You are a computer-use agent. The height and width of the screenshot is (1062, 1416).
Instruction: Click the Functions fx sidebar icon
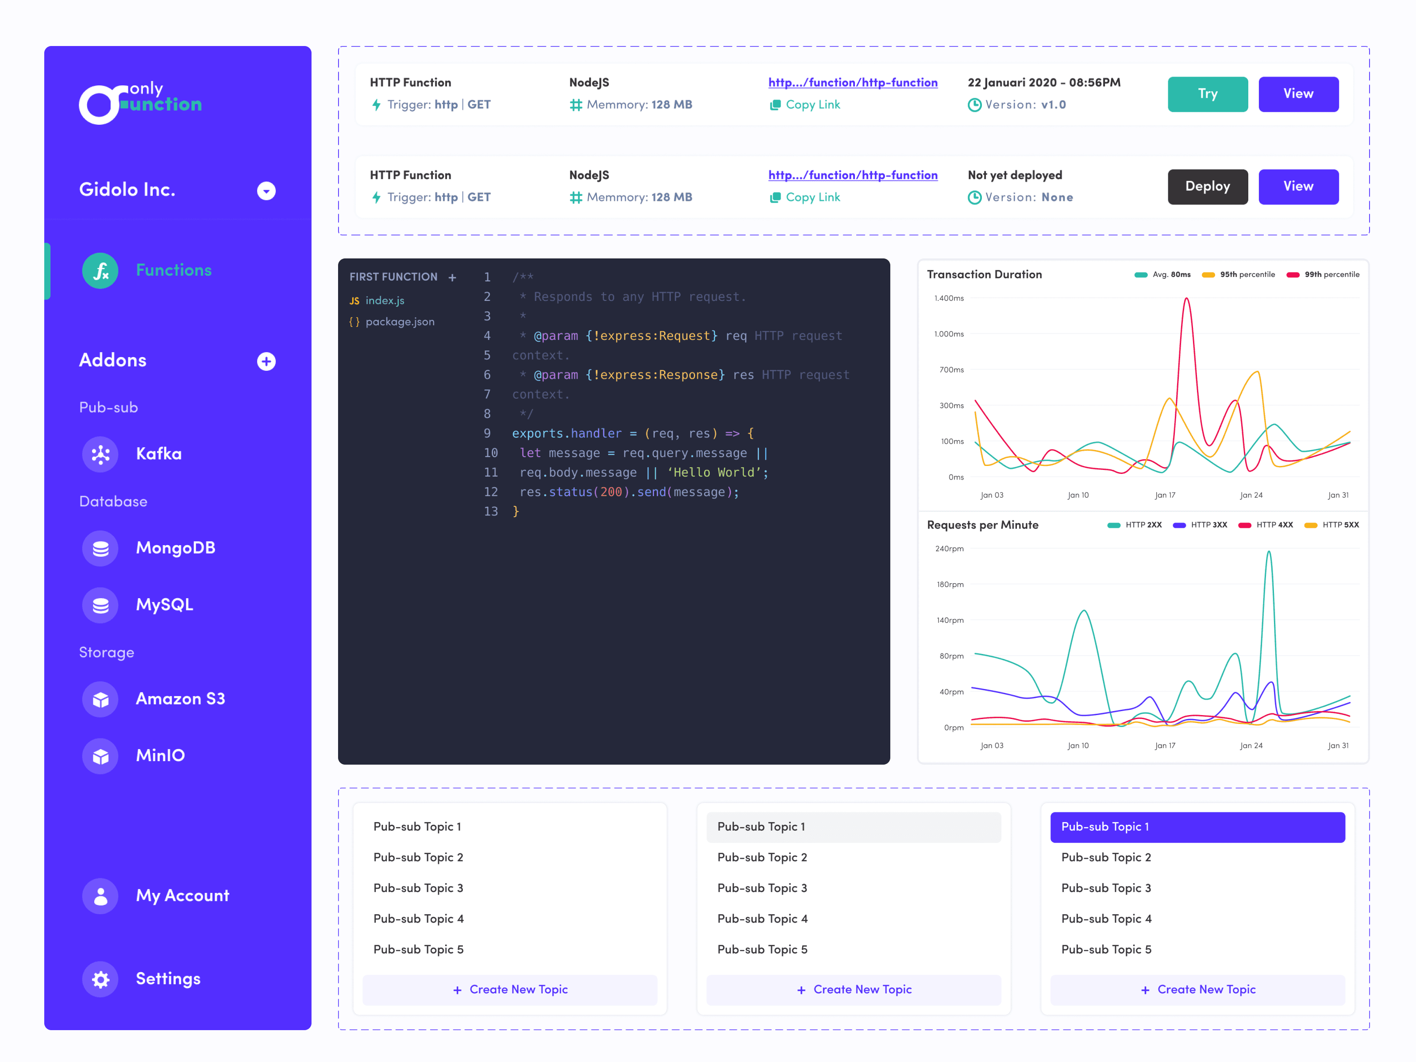[100, 271]
